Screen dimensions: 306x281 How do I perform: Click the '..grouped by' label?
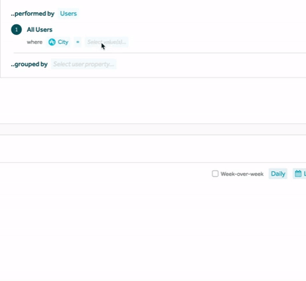(29, 64)
